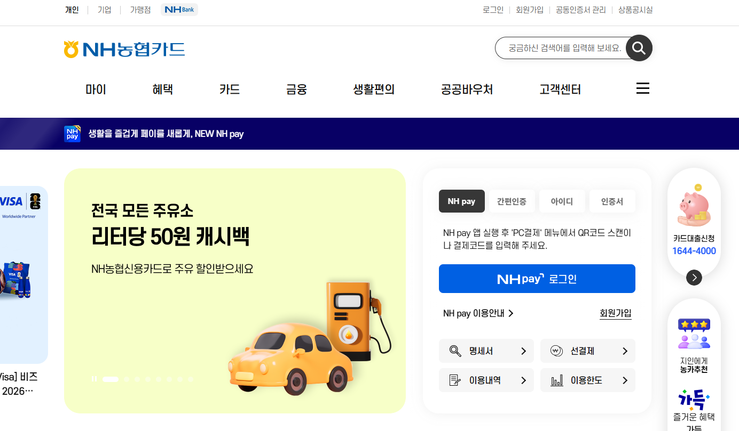Viewport: 739px width, 431px height.
Task: Click the underlined 회원가입 link in login panel
Action: [x=616, y=313]
